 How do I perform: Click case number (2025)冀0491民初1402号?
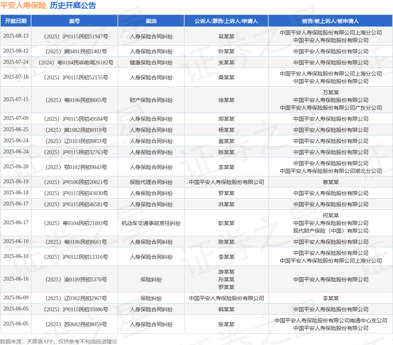coord(76,52)
